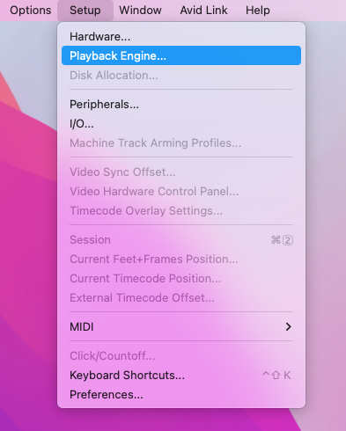This screenshot has width=346, height=431.
Task: Click Machine Track Arming Profiles entry
Action: click(181, 143)
